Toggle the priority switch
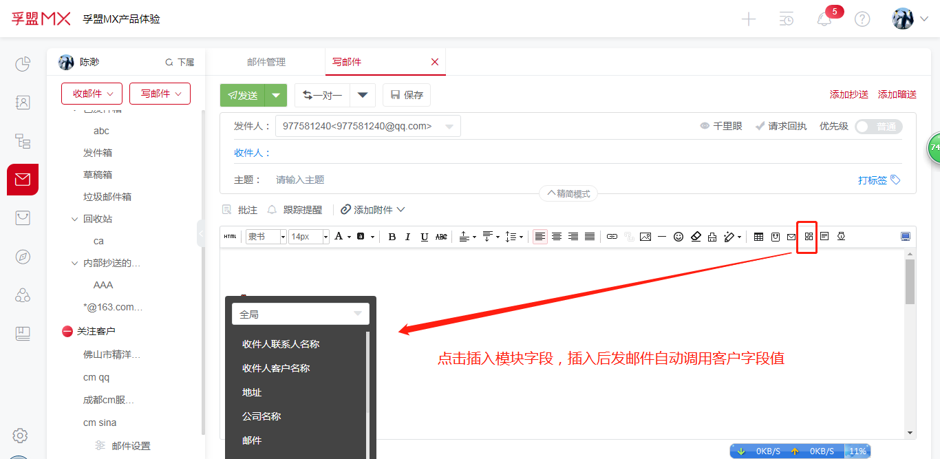Screen dimensions: 940x459 point(878,127)
